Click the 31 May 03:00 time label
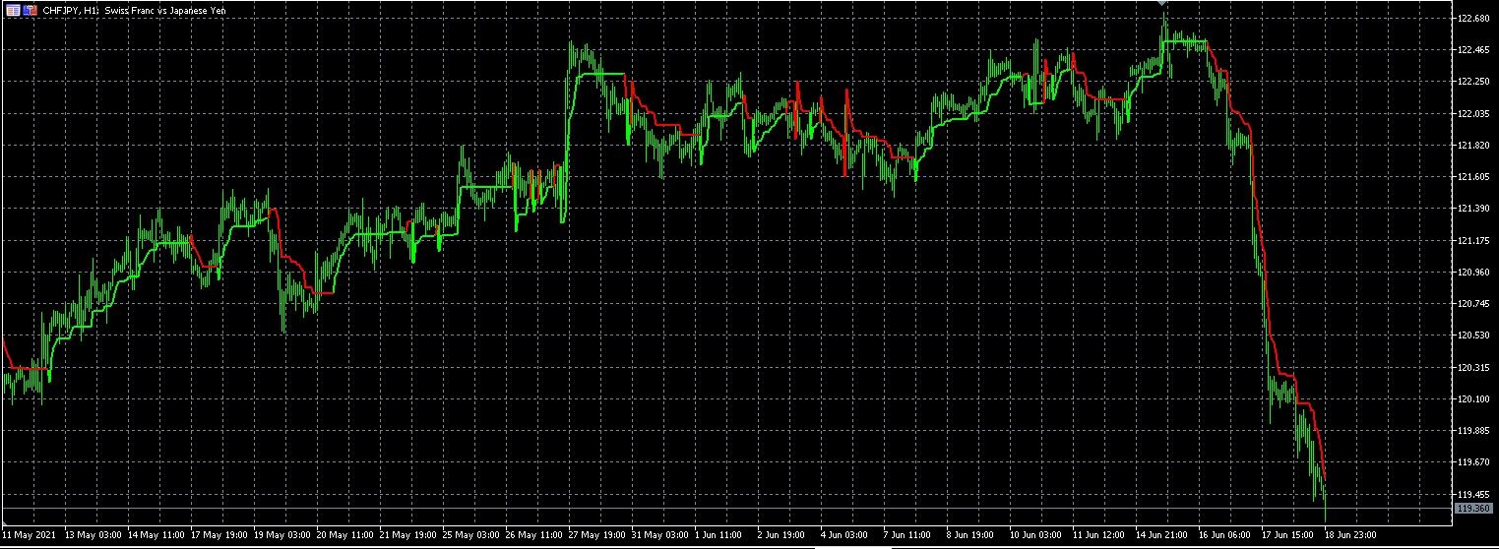1499x549 pixels. click(660, 534)
